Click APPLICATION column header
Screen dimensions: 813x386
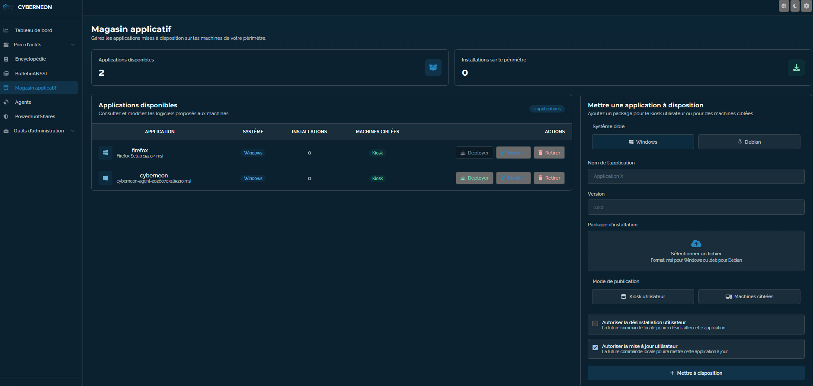click(x=160, y=132)
